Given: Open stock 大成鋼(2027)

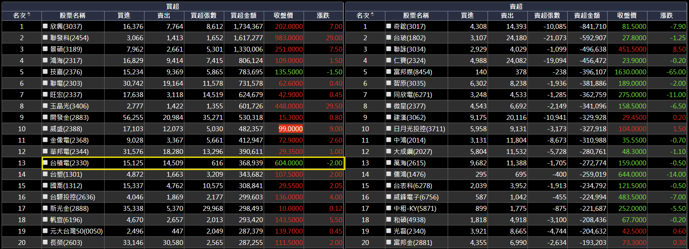Looking at the screenshot, I should (x=413, y=152).
